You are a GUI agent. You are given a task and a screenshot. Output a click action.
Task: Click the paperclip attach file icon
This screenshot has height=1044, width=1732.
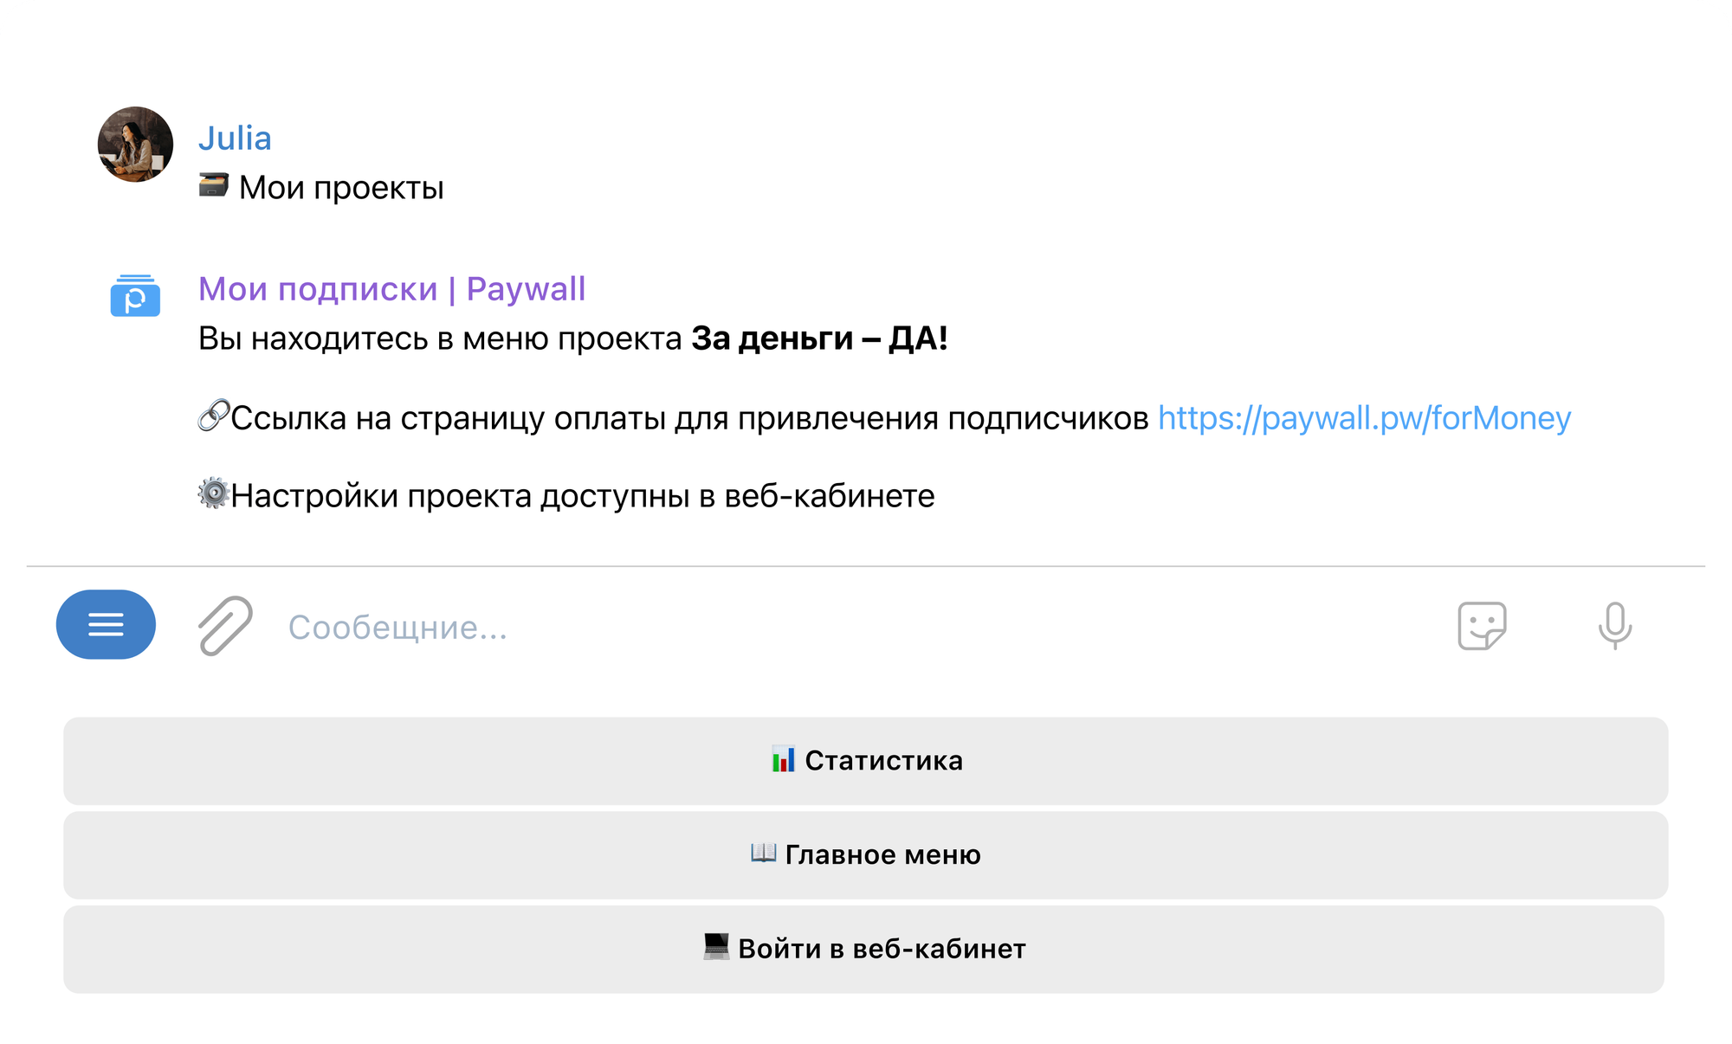(225, 625)
